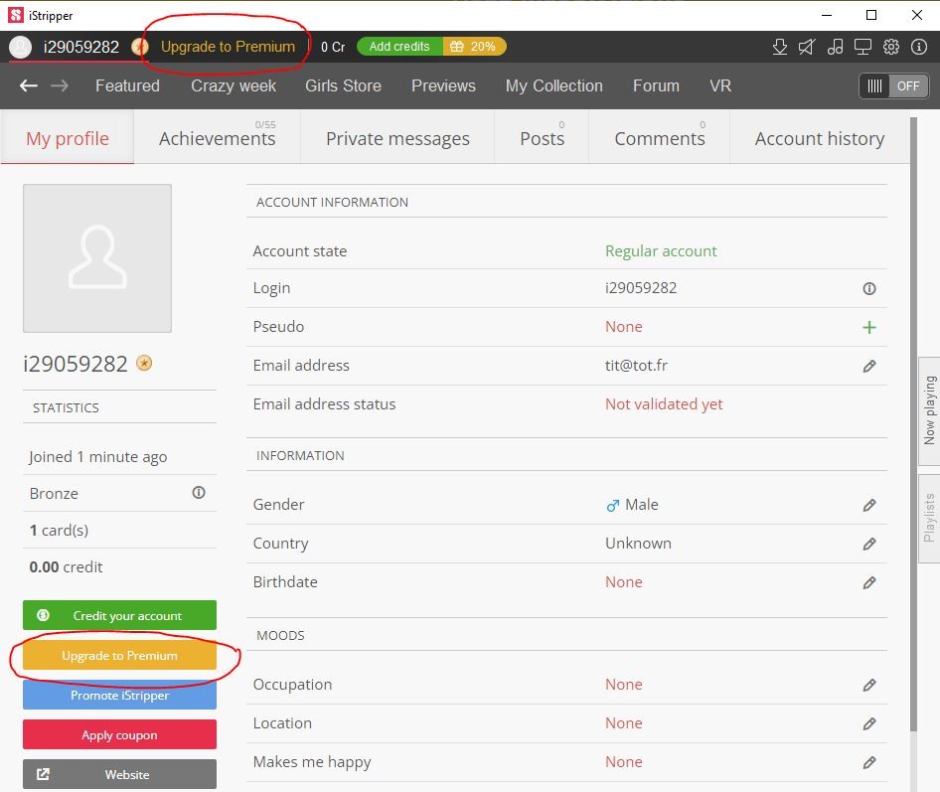Click the info icon beside Login
The width and height of the screenshot is (940, 792).
[x=869, y=288]
